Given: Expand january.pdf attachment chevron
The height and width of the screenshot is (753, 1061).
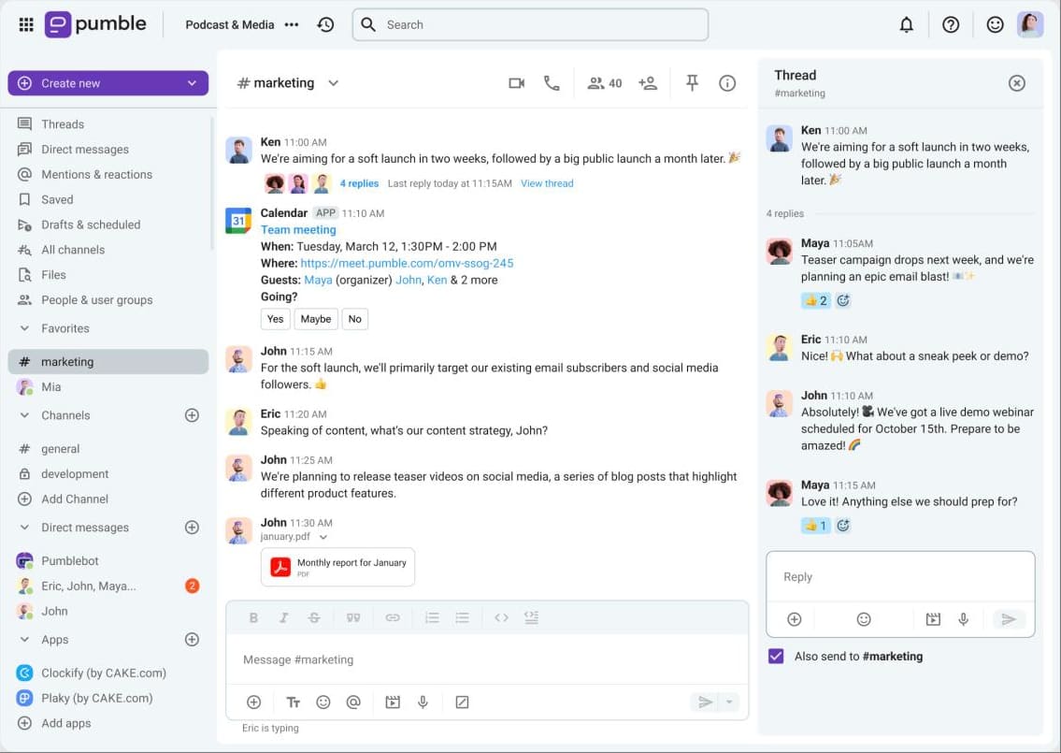Looking at the screenshot, I should click(323, 537).
